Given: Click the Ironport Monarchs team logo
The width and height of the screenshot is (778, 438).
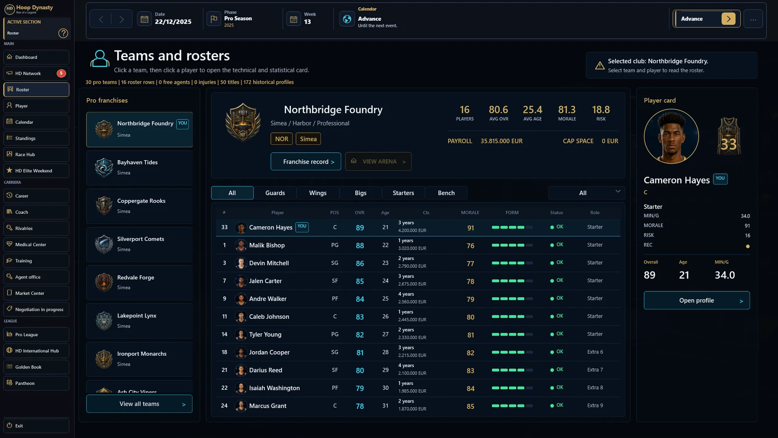Looking at the screenshot, I should pos(104,359).
